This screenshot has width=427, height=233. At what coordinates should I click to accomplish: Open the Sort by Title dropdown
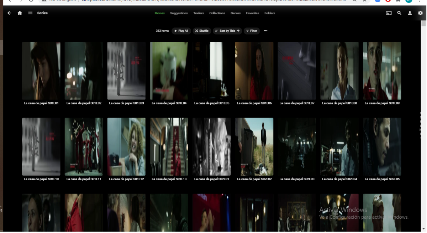(x=227, y=31)
